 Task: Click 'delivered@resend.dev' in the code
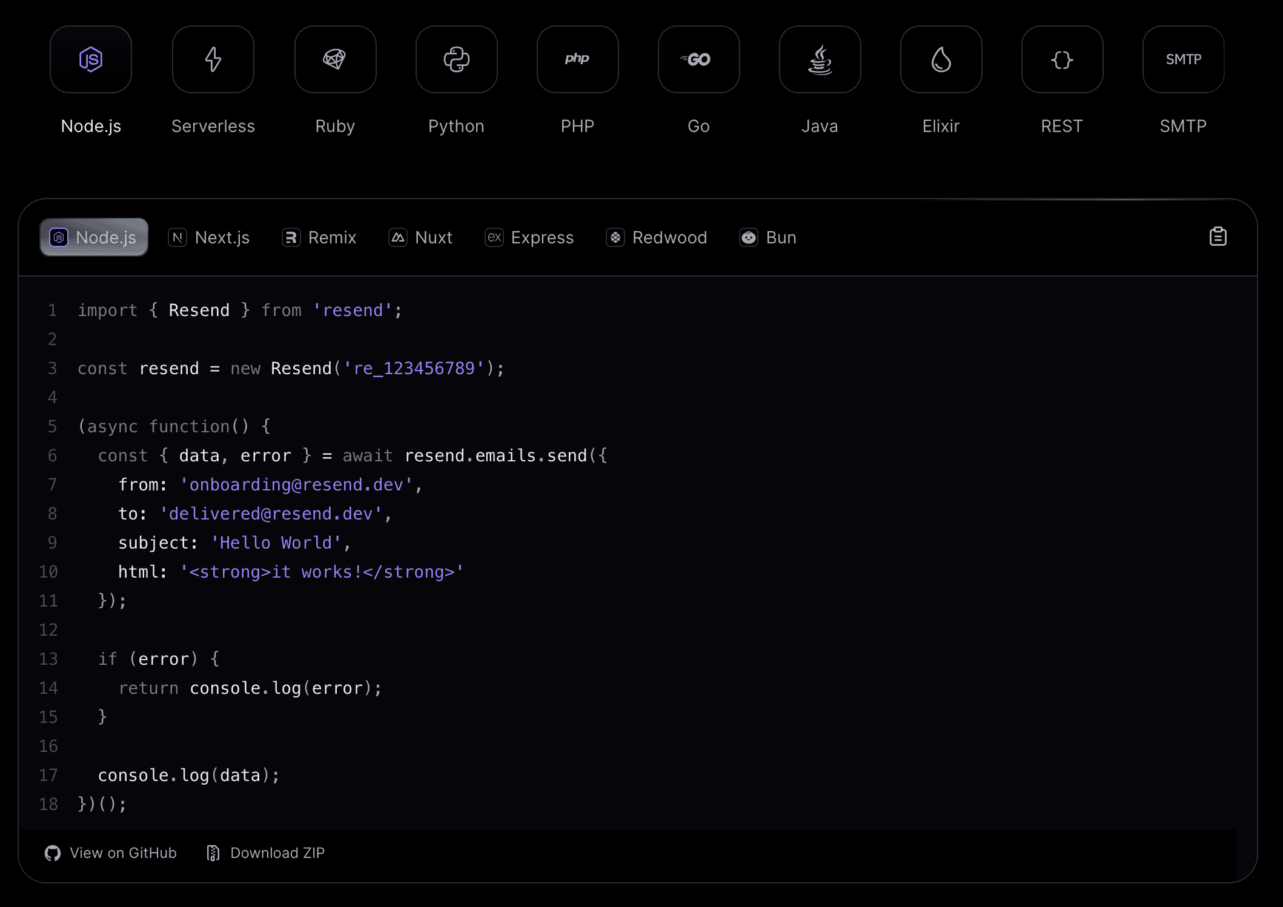(271, 514)
